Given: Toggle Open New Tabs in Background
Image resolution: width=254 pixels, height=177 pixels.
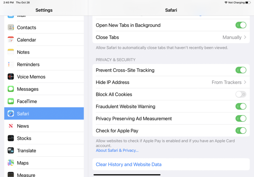Looking at the screenshot, I should [x=240, y=25].
